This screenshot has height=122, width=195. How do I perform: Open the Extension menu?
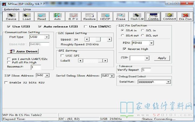click(x=12, y=9)
